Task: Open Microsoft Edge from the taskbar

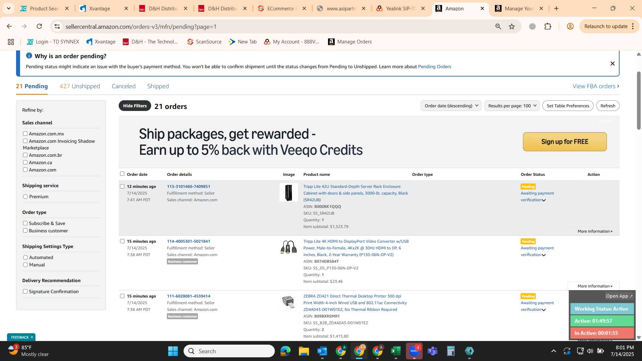Action: point(285,351)
